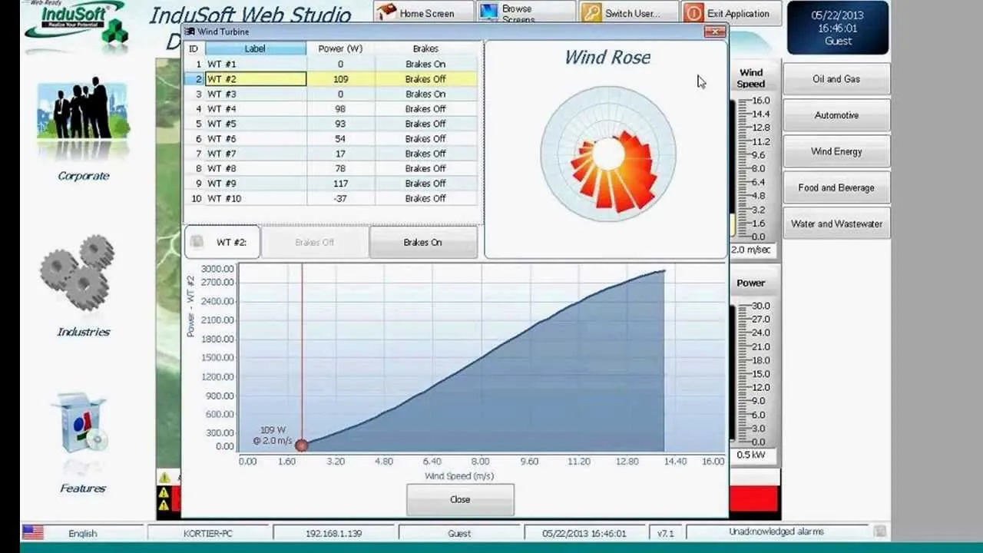Screen dimensions: 983x553
Task: Open the Food and Beverage industry
Action: click(836, 187)
